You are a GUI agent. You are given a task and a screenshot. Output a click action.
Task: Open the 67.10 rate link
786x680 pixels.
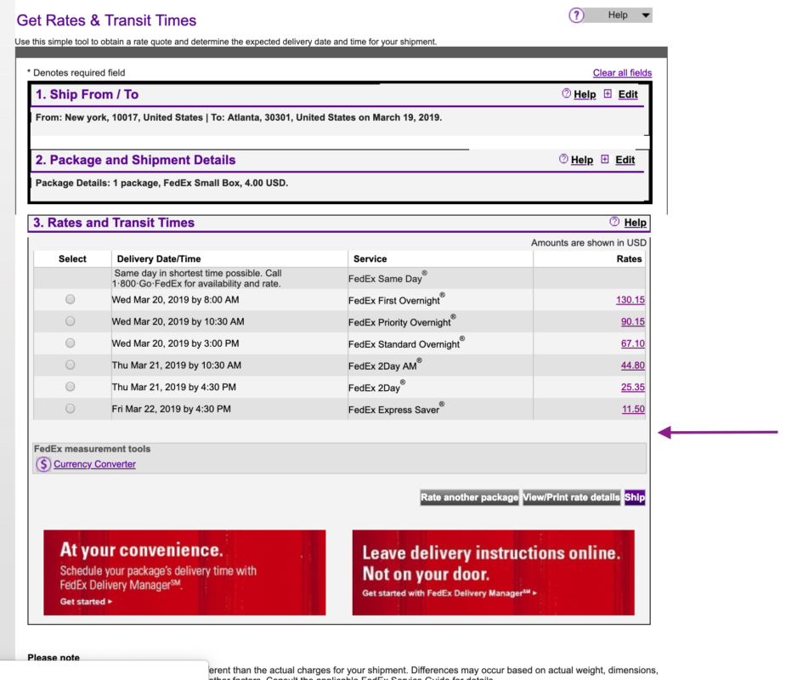click(632, 343)
